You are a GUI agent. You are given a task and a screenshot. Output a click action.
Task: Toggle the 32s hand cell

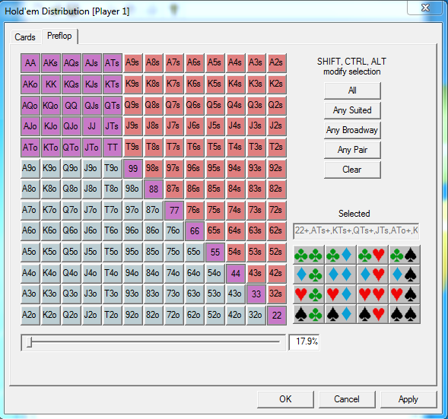click(277, 294)
